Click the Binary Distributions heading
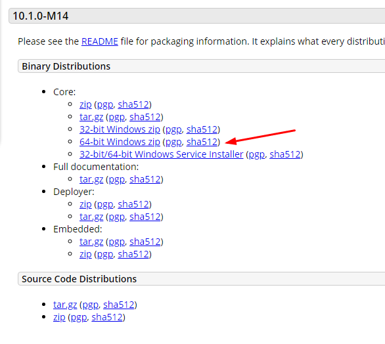This screenshot has height=344, width=385. 66,66
